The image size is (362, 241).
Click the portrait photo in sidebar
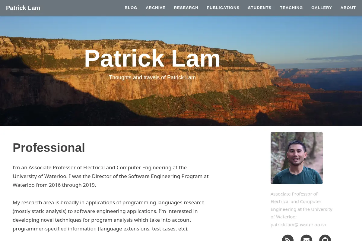point(297,158)
